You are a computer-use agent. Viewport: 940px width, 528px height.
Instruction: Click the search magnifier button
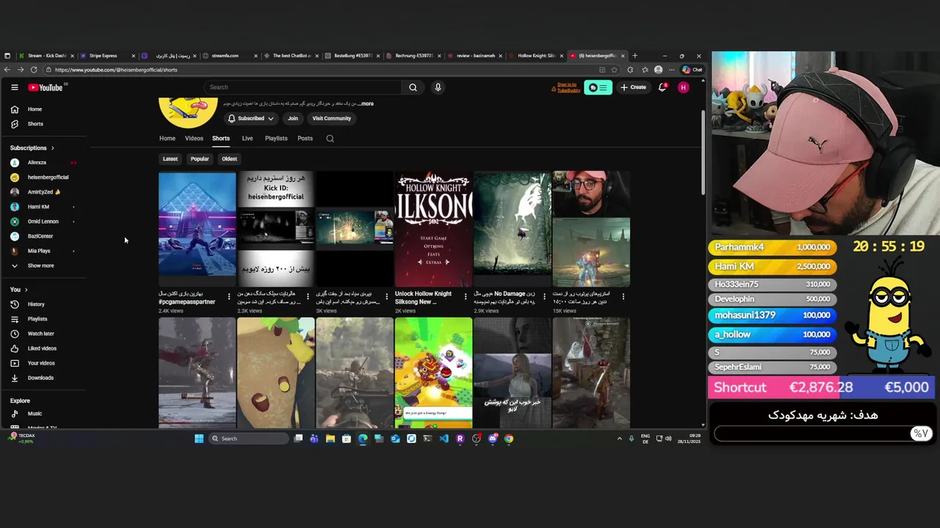413,87
